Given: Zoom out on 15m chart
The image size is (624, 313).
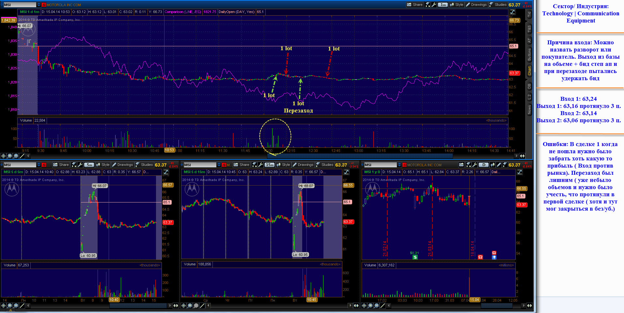Looking at the screenshot, I should (196, 306).
